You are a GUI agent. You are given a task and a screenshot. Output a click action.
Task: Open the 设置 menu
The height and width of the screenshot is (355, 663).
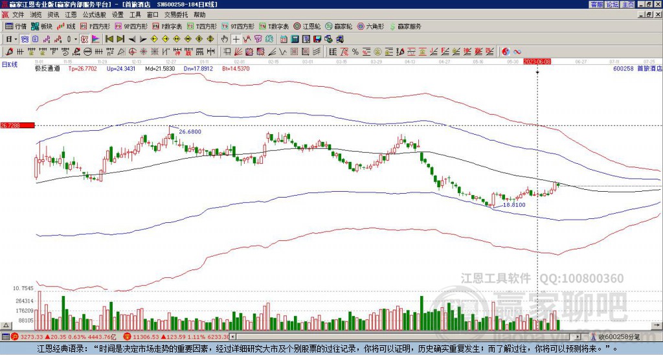[x=118, y=15]
